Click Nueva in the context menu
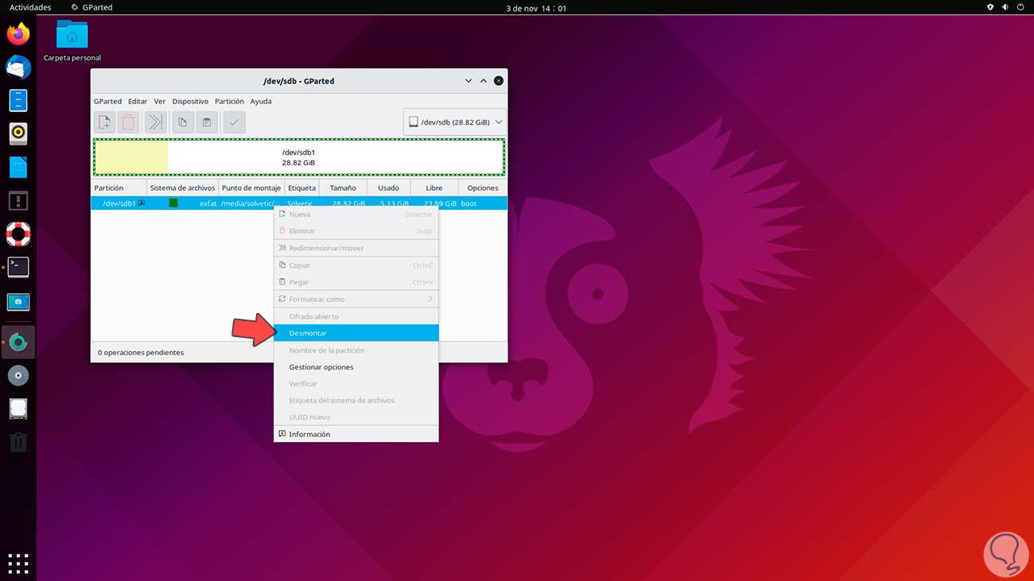Viewport: 1034px width, 581px height. coord(356,215)
